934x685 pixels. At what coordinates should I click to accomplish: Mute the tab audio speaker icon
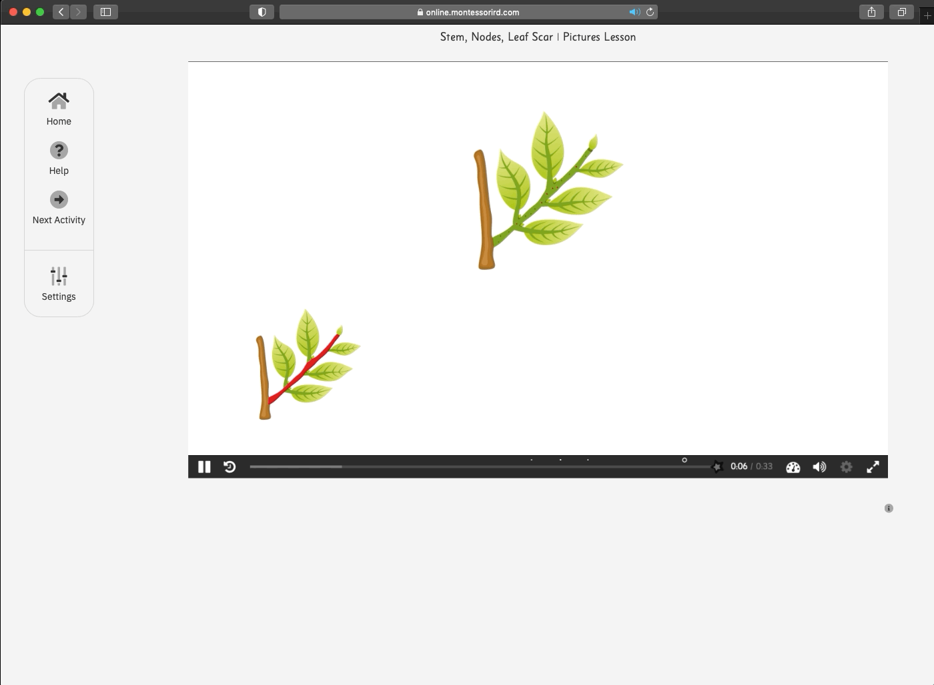coord(634,12)
